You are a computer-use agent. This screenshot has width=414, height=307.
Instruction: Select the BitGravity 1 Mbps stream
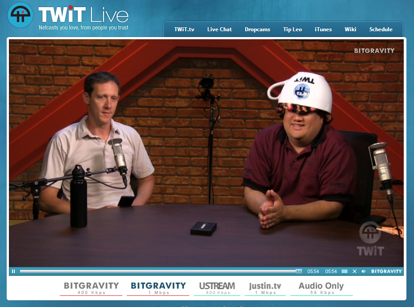[158, 288]
